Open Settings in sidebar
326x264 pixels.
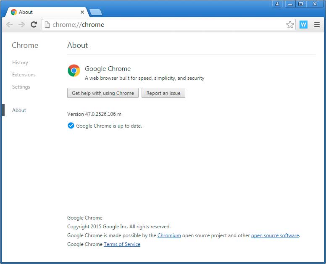21,87
